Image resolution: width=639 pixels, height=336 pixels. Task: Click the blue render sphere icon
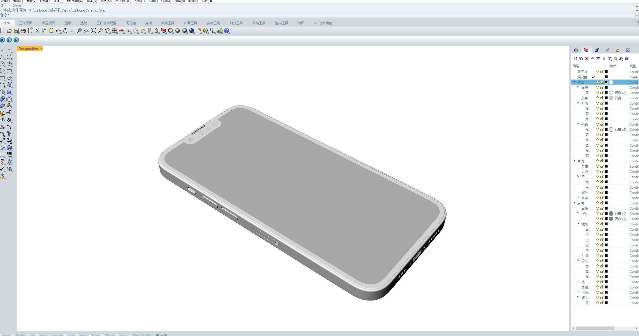192,31
